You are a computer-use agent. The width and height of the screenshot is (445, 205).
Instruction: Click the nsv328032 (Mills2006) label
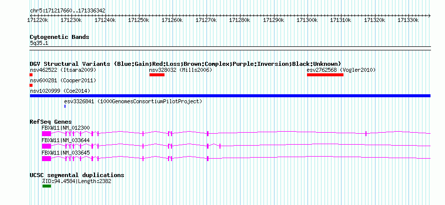click(181, 70)
